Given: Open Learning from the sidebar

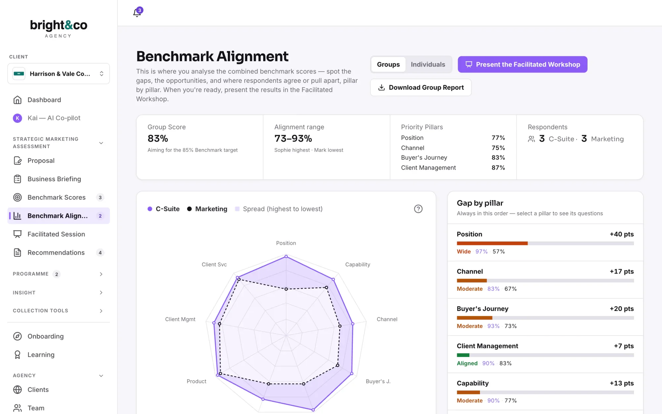Looking at the screenshot, I should (x=59, y=355).
